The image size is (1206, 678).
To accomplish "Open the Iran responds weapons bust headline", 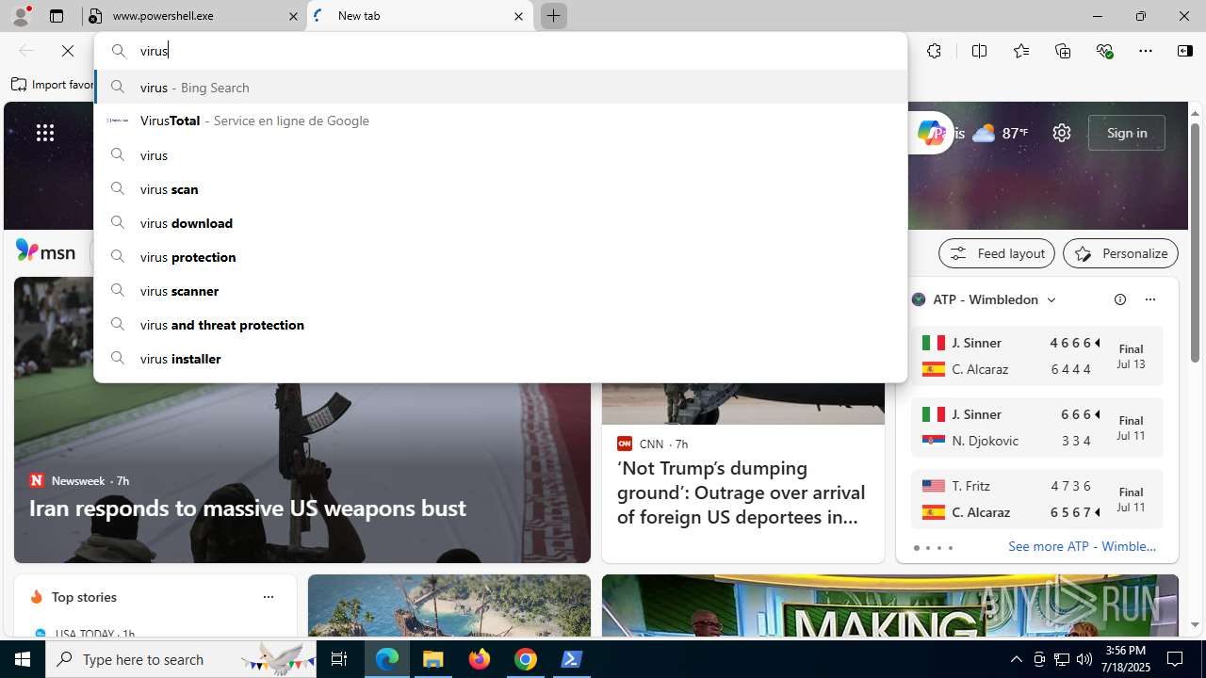I will 247,508.
